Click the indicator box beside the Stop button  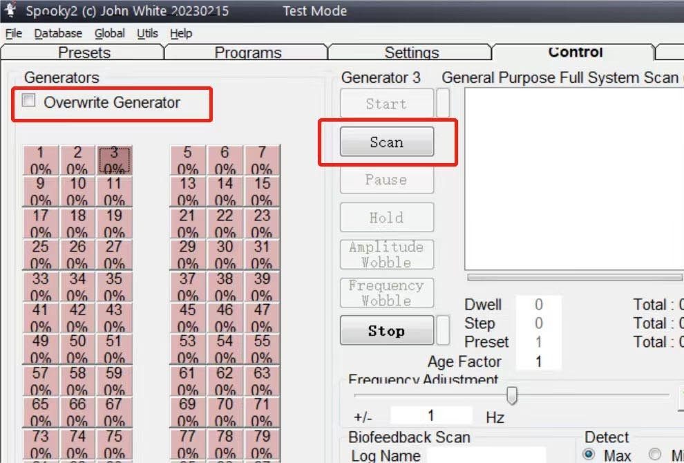(443, 330)
